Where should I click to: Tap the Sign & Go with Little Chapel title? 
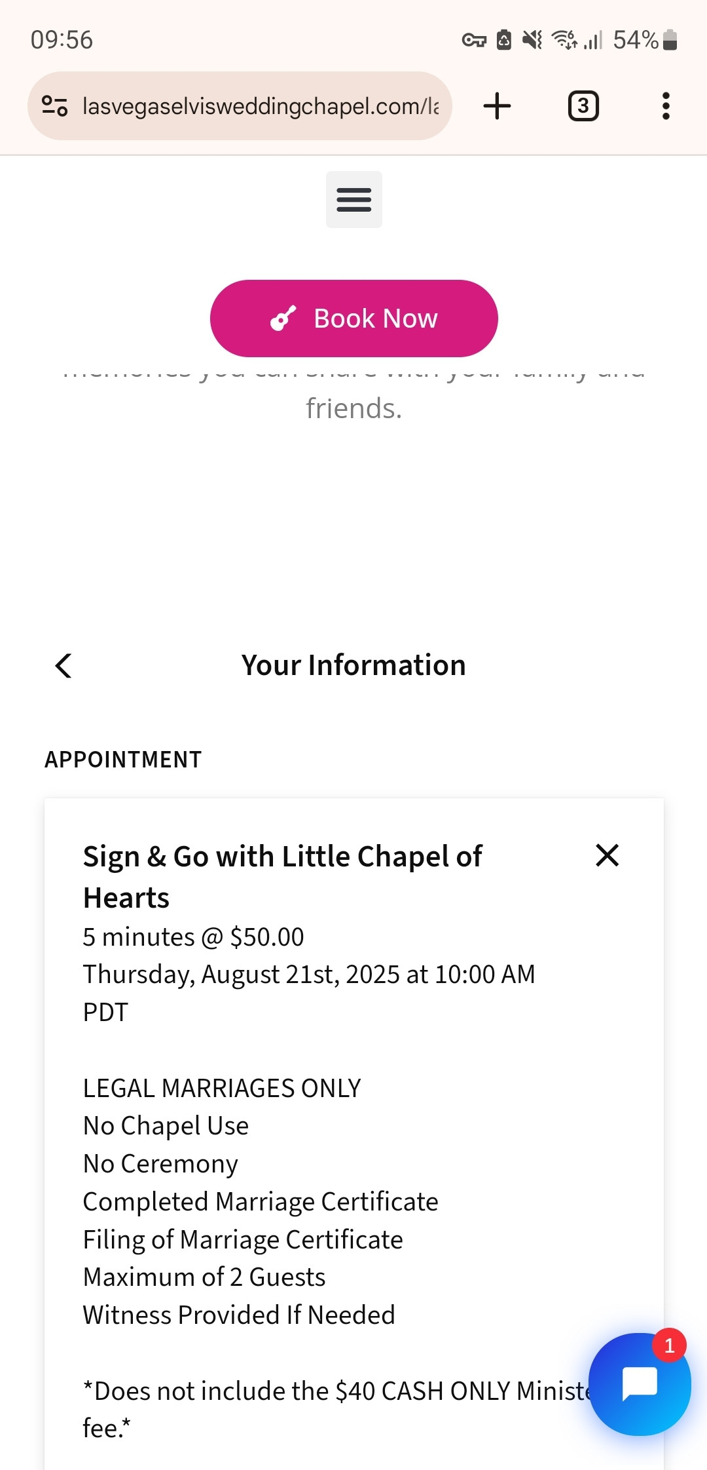283,877
